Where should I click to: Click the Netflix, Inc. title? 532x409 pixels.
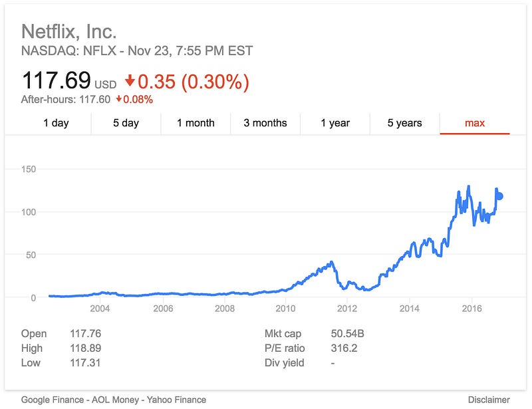pos(69,31)
